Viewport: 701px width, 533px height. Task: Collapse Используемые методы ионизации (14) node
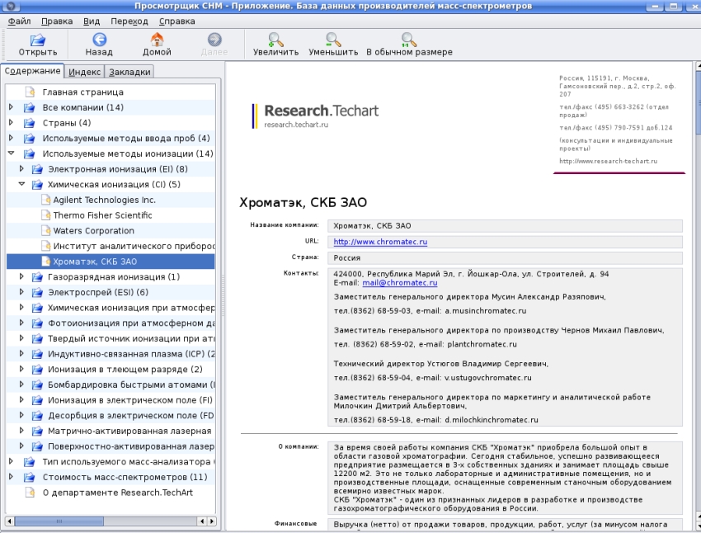12,153
